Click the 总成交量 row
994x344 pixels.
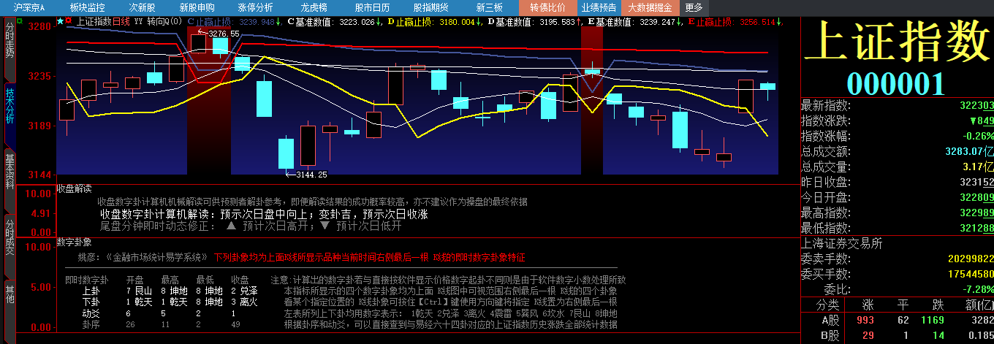coord(897,167)
